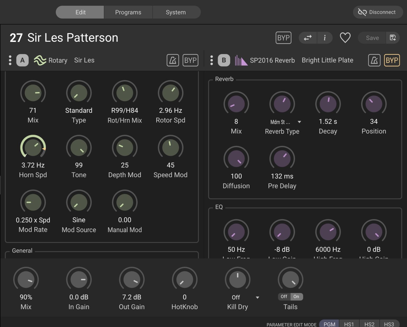Click the Save button
407x327 pixels.
click(x=372, y=38)
